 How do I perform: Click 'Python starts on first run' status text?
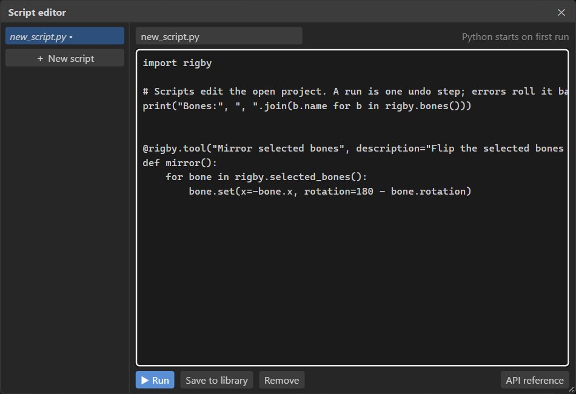515,37
